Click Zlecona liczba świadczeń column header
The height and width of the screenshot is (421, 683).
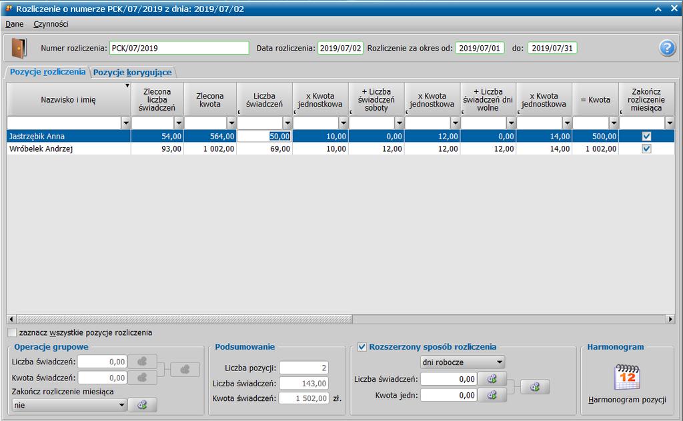(157, 100)
